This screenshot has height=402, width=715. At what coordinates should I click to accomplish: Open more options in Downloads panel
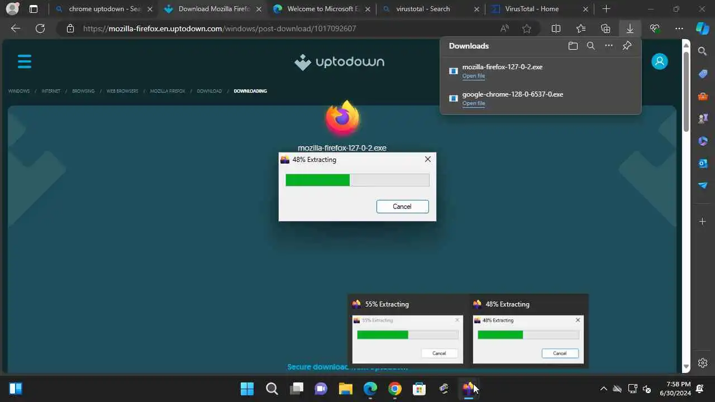pyautogui.click(x=609, y=46)
